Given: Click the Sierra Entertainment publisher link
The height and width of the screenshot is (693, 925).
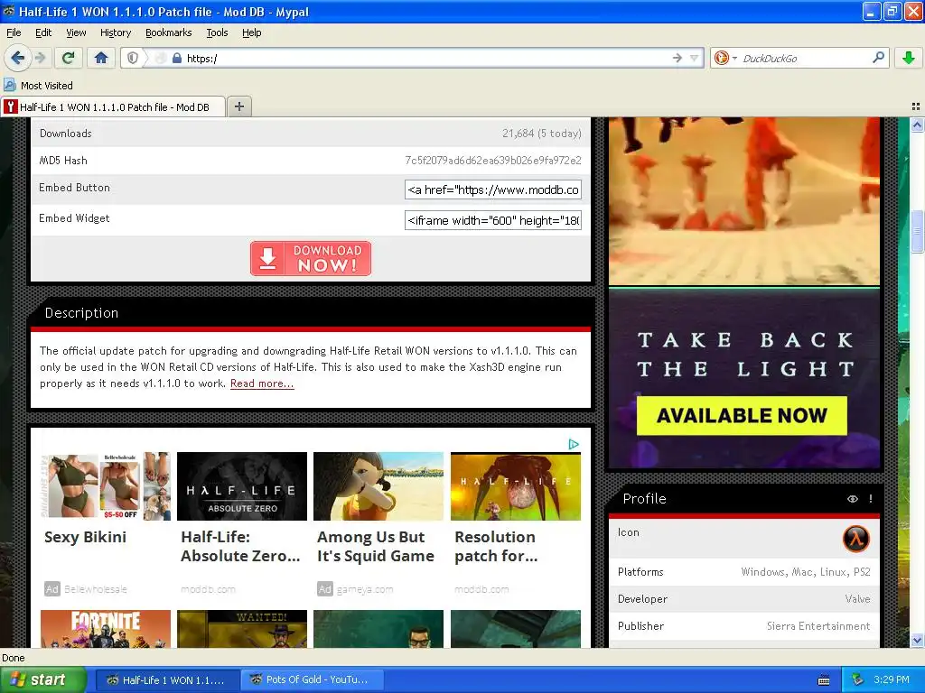Looking at the screenshot, I should coord(818,626).
